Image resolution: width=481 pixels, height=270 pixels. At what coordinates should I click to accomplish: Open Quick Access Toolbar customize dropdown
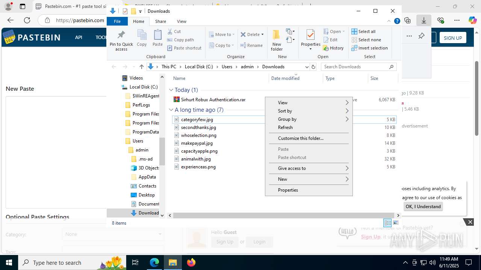click(140, 11)
